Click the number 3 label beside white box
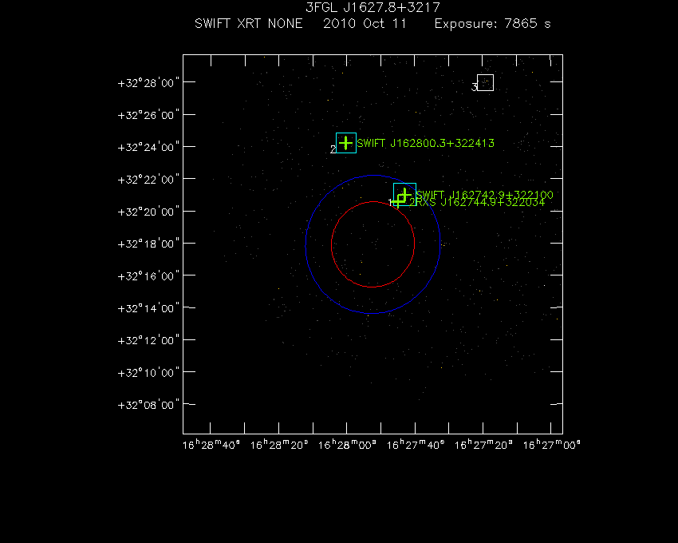Image resolution: width=678 pixels, height=543 pixels. (474, 88)
